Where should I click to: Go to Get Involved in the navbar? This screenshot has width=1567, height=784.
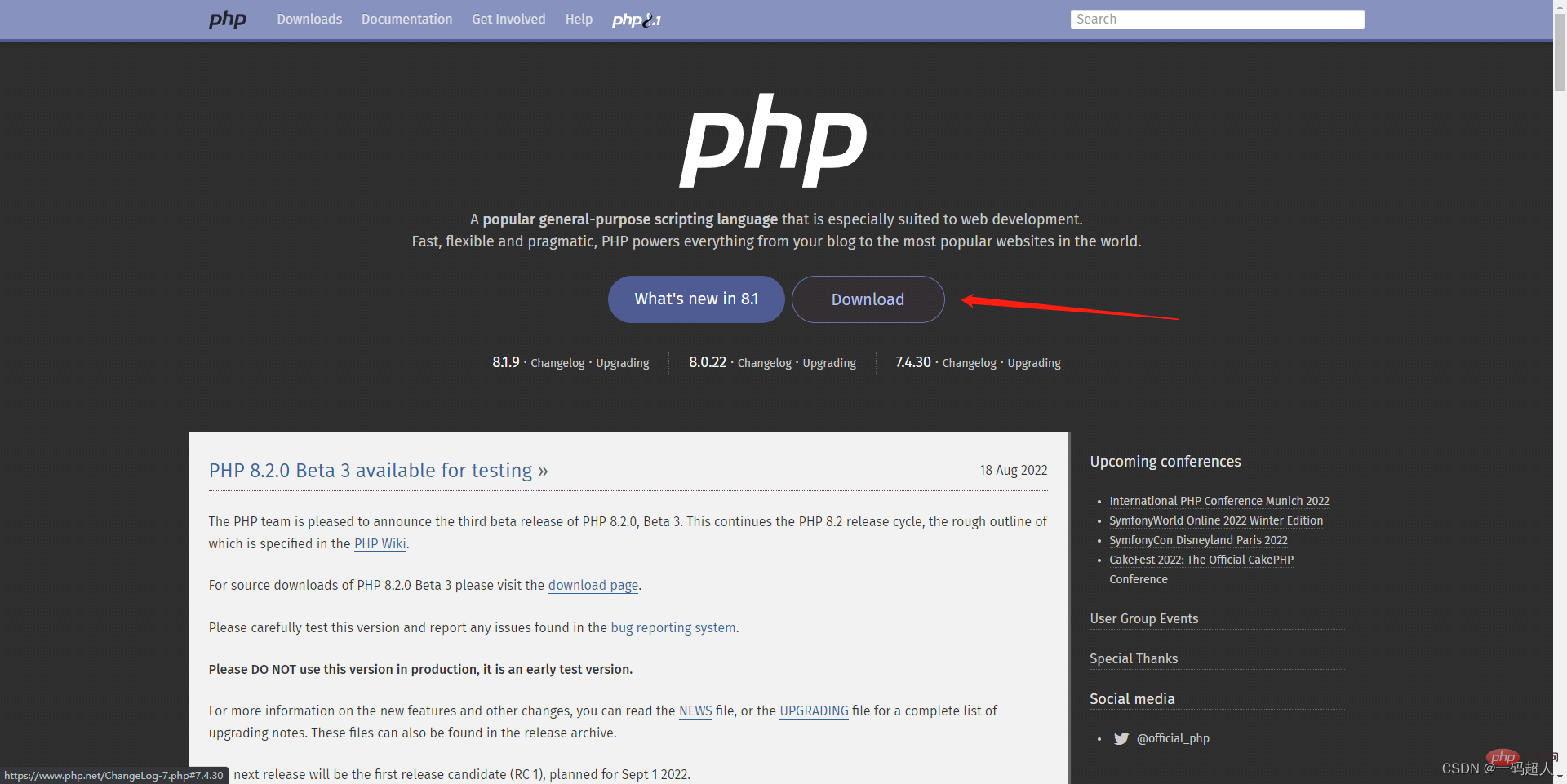tap(508, 19)
